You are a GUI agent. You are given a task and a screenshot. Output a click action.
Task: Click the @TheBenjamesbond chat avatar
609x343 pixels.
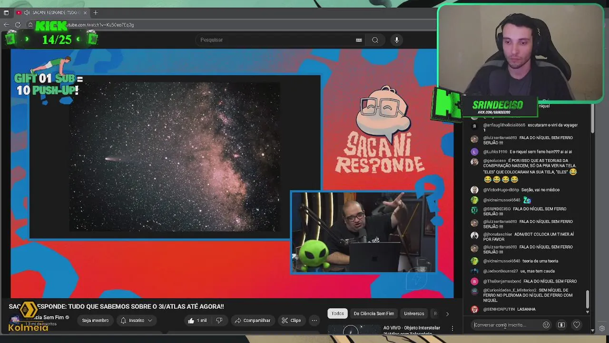[474, 282]
